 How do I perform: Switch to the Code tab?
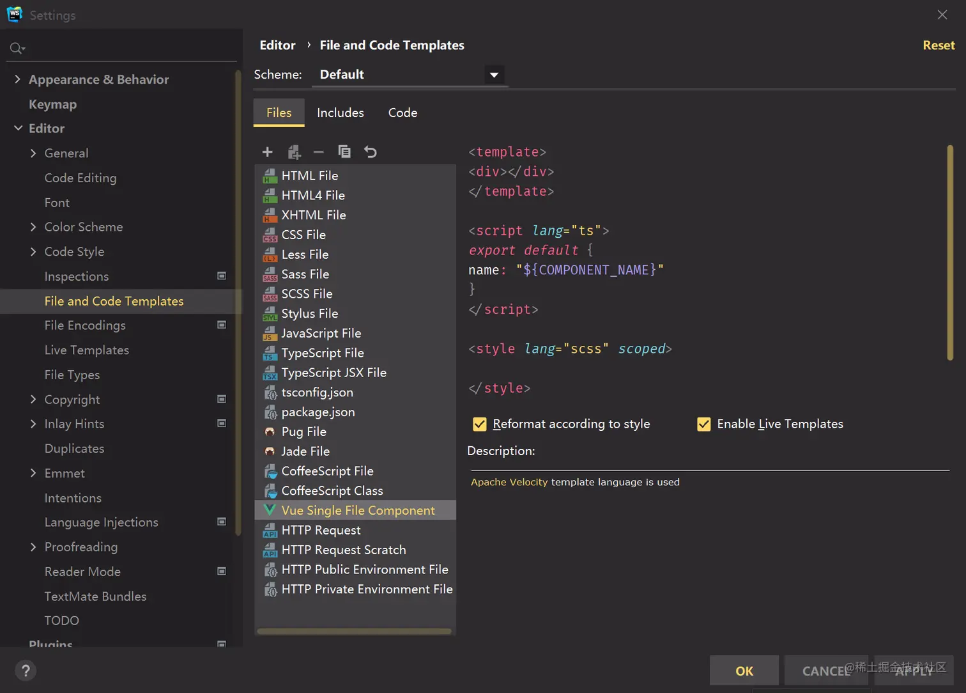(x=403, y=113)
